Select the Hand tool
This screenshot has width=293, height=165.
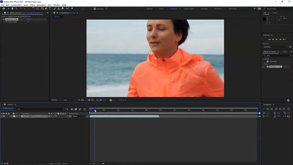(12, 9)
